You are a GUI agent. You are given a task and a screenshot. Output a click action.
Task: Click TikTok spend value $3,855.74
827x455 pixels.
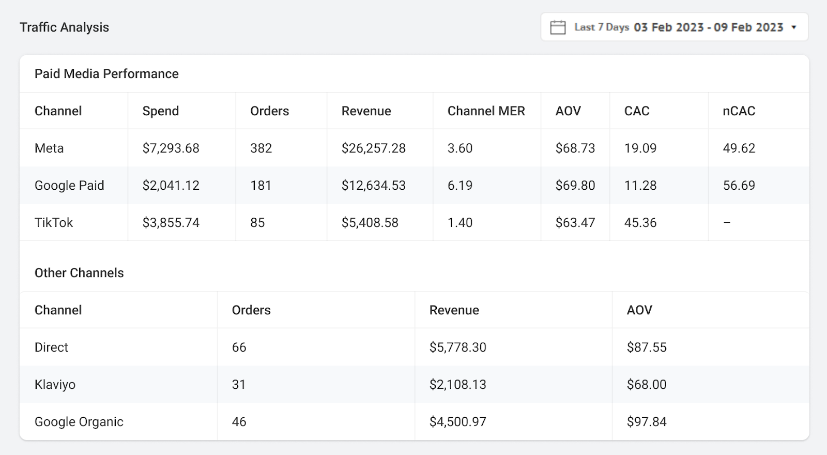[x=171, y=223]
